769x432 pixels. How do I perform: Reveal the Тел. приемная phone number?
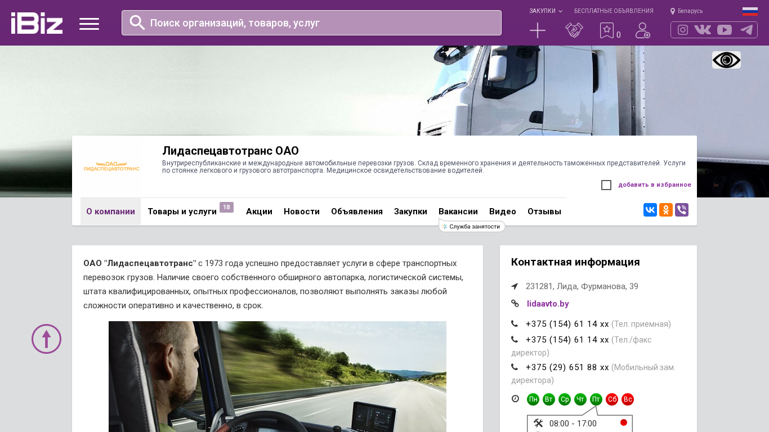point(567,324)
